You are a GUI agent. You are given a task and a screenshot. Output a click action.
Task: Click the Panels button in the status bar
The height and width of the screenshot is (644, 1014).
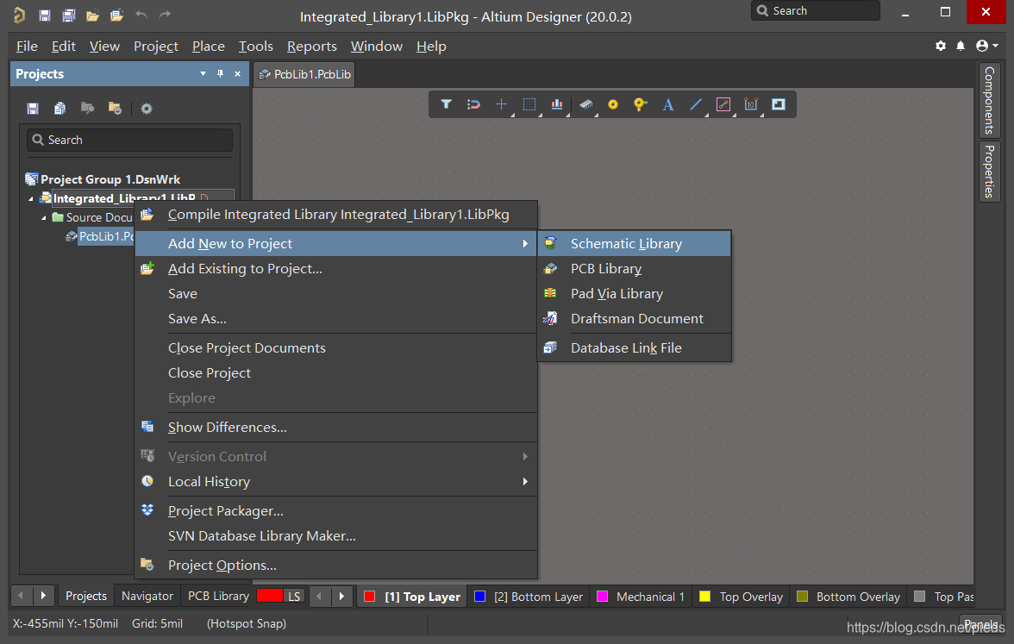pyautogui.click(x=980, y=624)
